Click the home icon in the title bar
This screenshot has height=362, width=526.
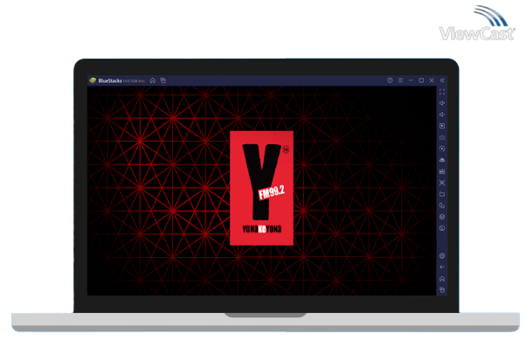[153, 80]
